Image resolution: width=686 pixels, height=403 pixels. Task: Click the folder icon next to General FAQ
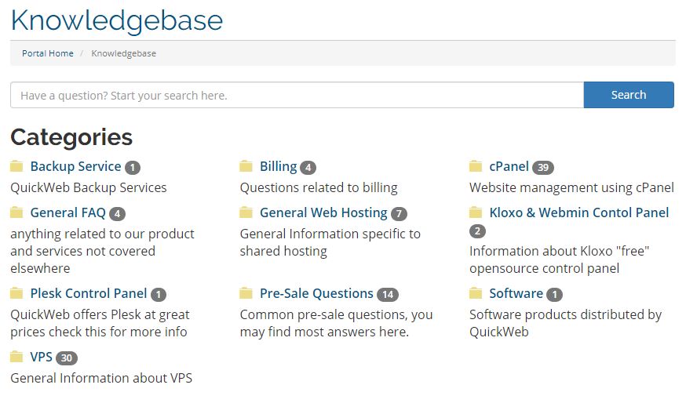point(16,212)
